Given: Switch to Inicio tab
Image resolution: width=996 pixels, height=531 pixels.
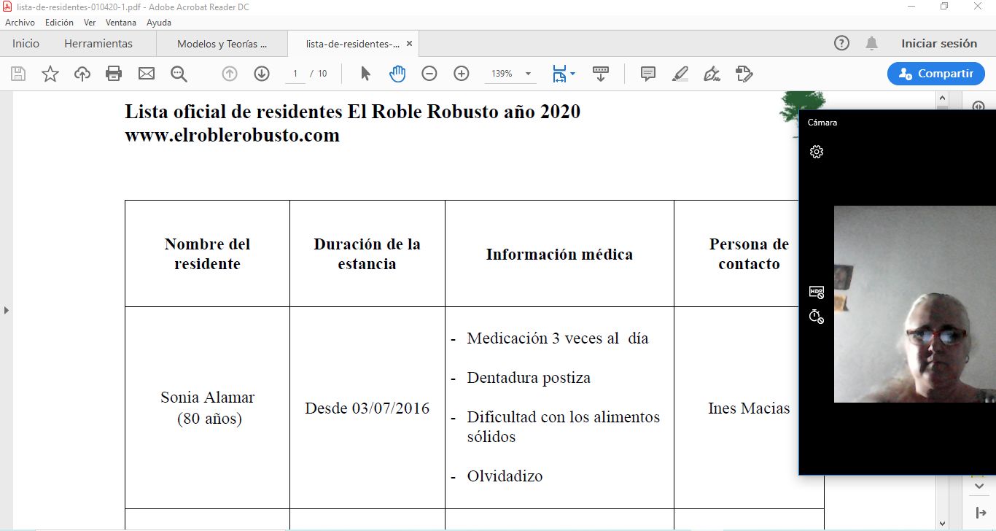Looking at the screenshot, I should pos(26,44).
